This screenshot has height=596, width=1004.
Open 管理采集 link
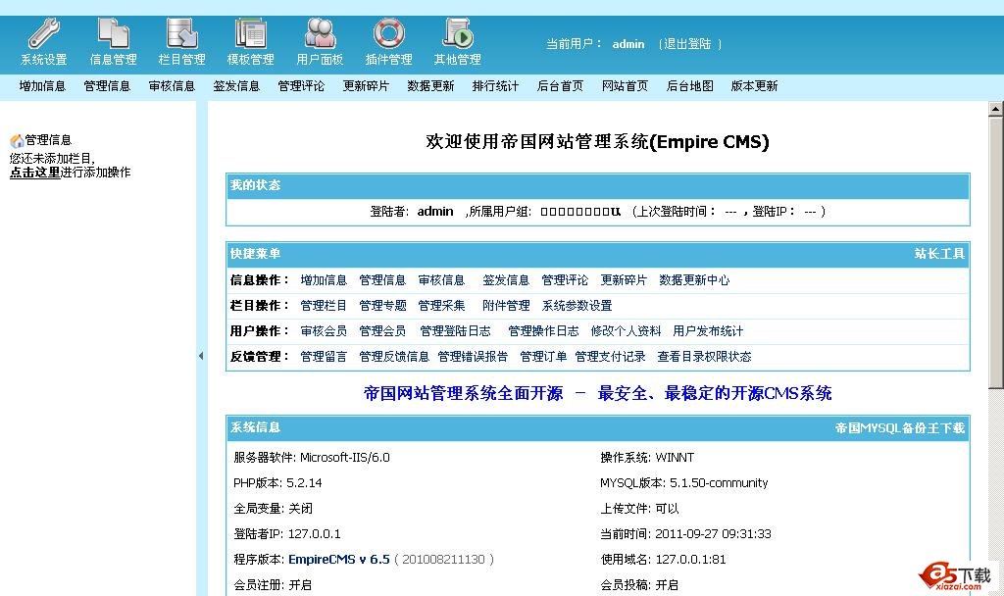[441, 306]
